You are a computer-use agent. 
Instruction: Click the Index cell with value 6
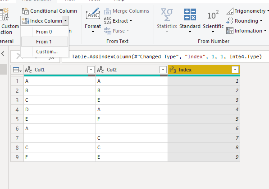coord(204,128)
